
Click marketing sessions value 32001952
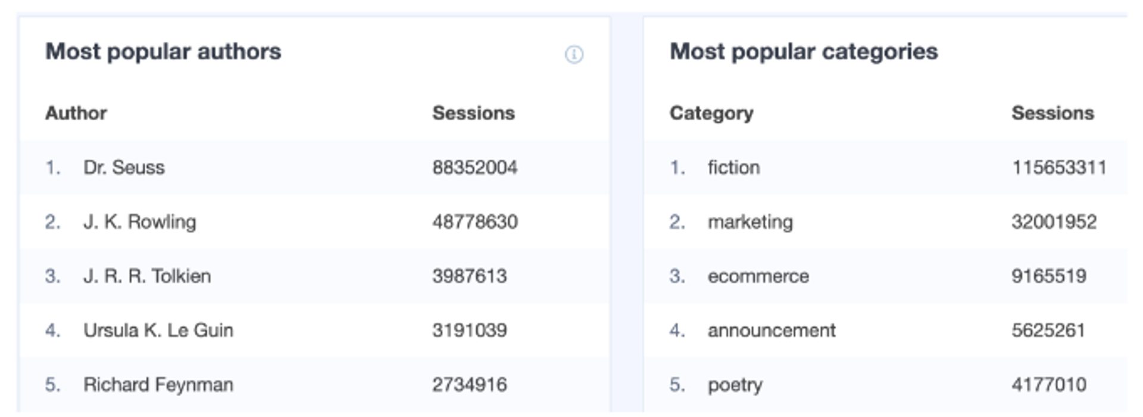[1054, 222]
